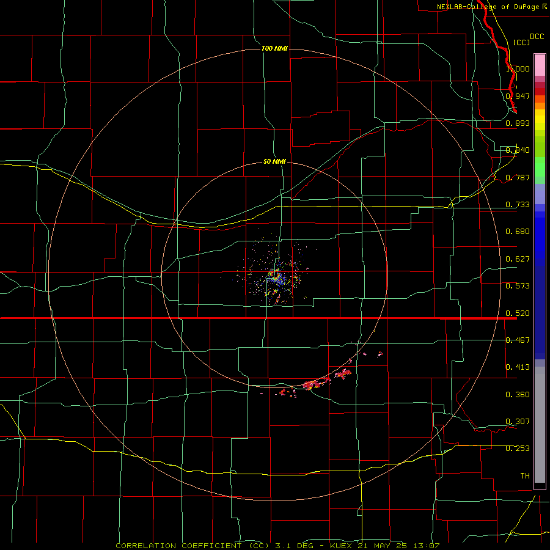This screenshot has width=550, height=550.
Task: Click the [CC] product label above color bar
Action: click(521, 42)
